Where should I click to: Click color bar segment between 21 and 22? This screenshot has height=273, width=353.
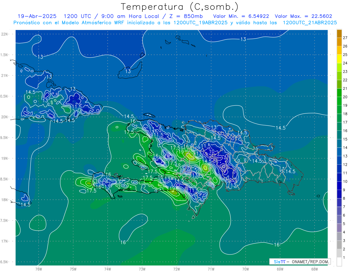[x=339, y=84]
